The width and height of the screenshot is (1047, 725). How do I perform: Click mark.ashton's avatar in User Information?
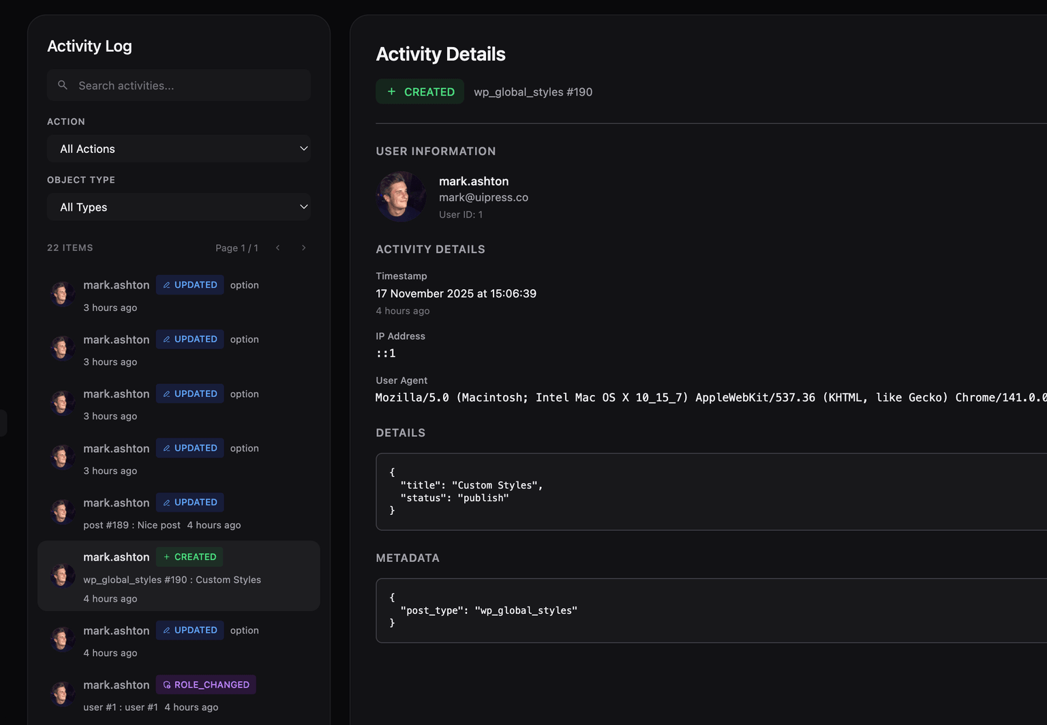401,196
